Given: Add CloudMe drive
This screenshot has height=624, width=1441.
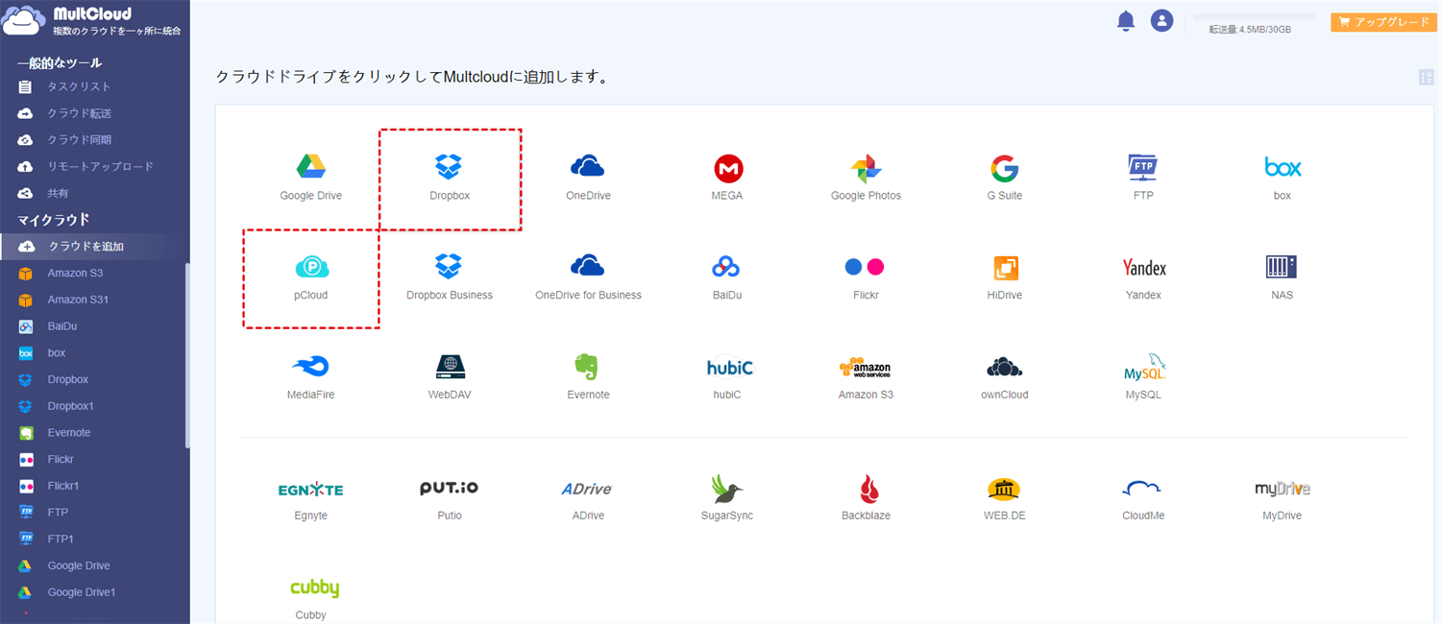Looking at the screenshot, I should point(1143,498).
